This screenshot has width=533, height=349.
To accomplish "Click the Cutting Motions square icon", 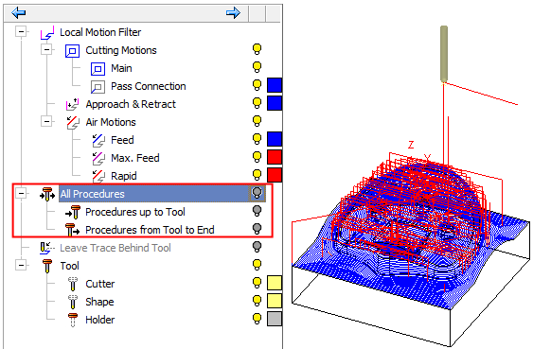I will point(72,50).
